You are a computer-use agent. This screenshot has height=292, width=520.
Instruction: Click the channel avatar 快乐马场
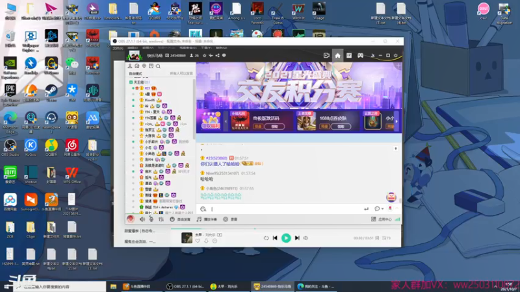[x=135, y=56]
